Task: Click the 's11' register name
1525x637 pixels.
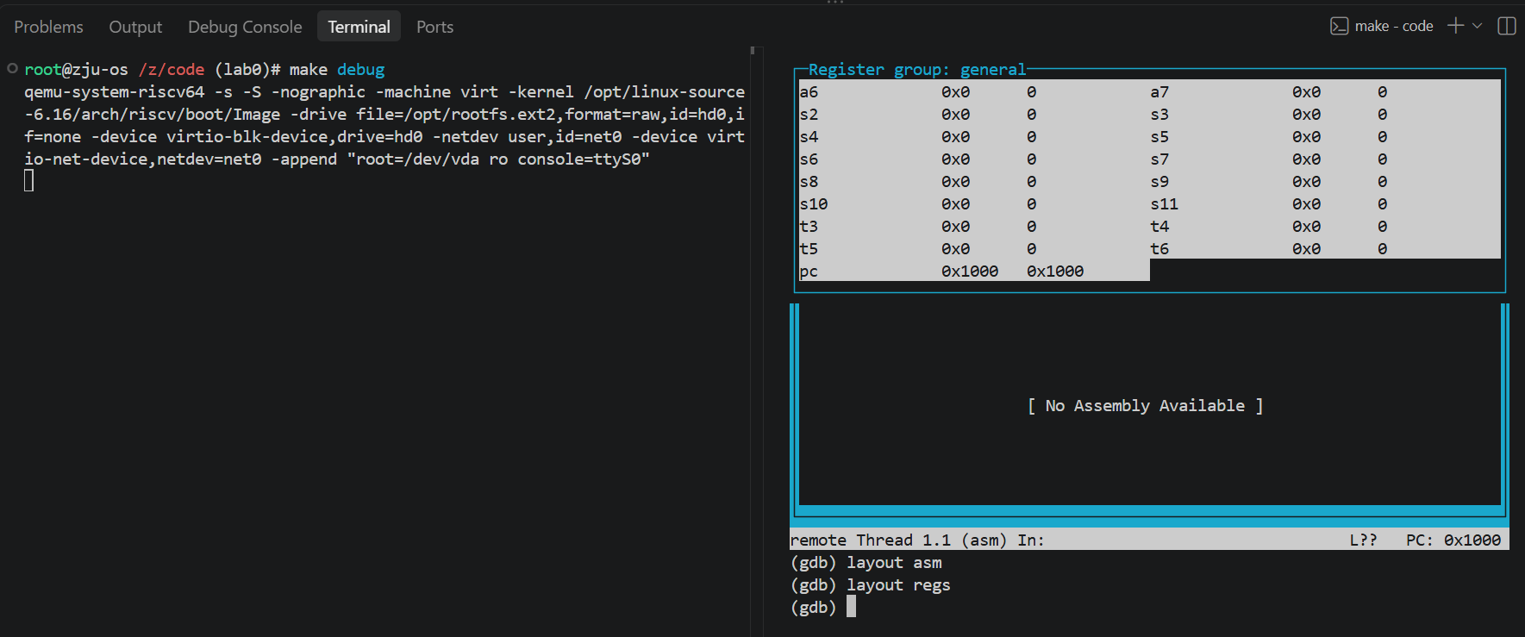Action: (1164, 204)
